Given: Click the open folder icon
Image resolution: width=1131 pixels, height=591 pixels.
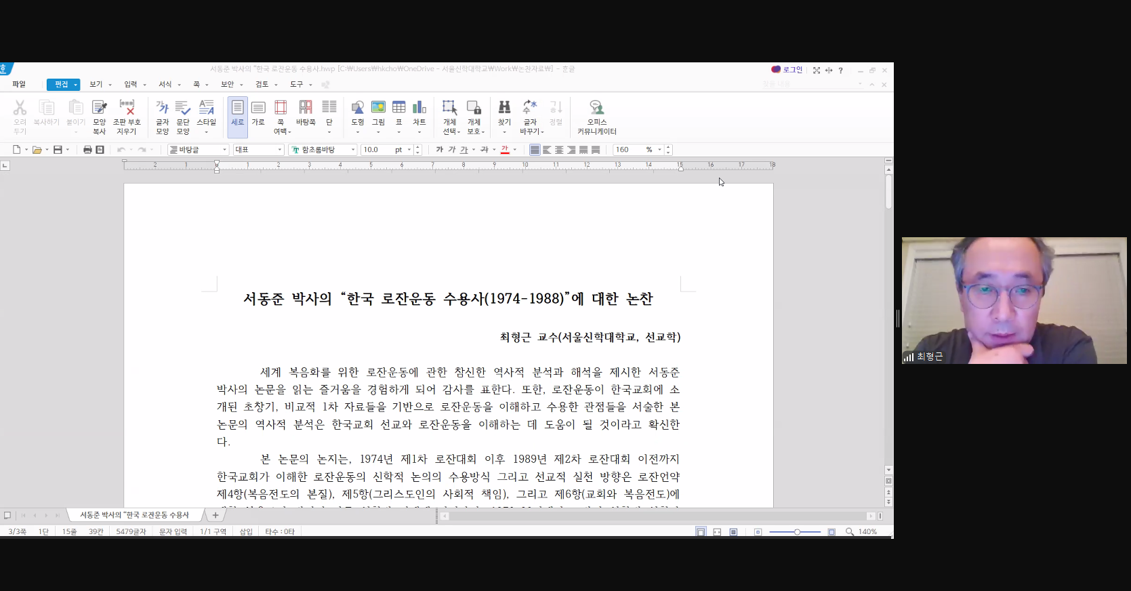Looking at the screenshot, I should [x=37, y=150].
